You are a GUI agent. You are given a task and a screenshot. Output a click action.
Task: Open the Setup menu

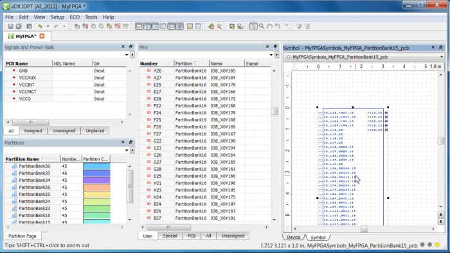point(57,17)
